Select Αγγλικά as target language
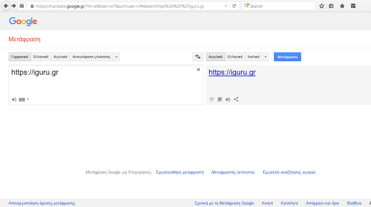This screenshot has height=207, width=371. [x=215, y=57]
